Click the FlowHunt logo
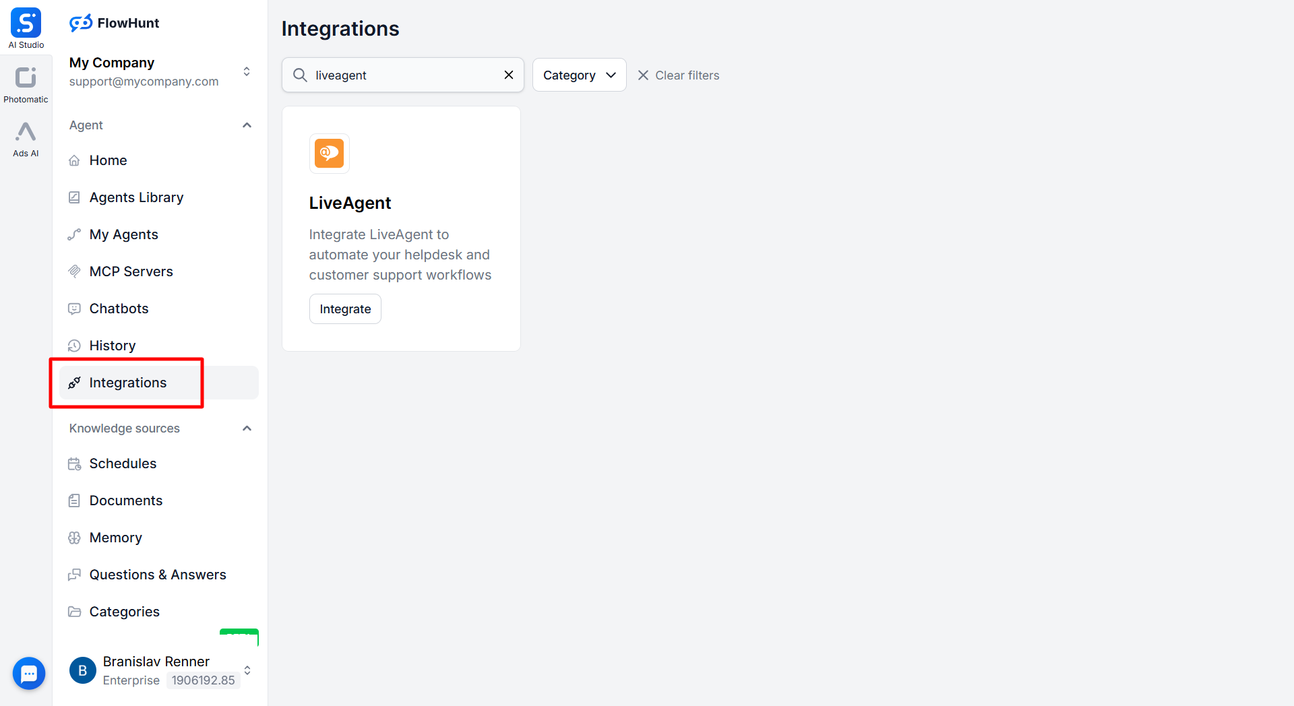The height and width of the screenshot is (706, 1294). coord(115,23)
